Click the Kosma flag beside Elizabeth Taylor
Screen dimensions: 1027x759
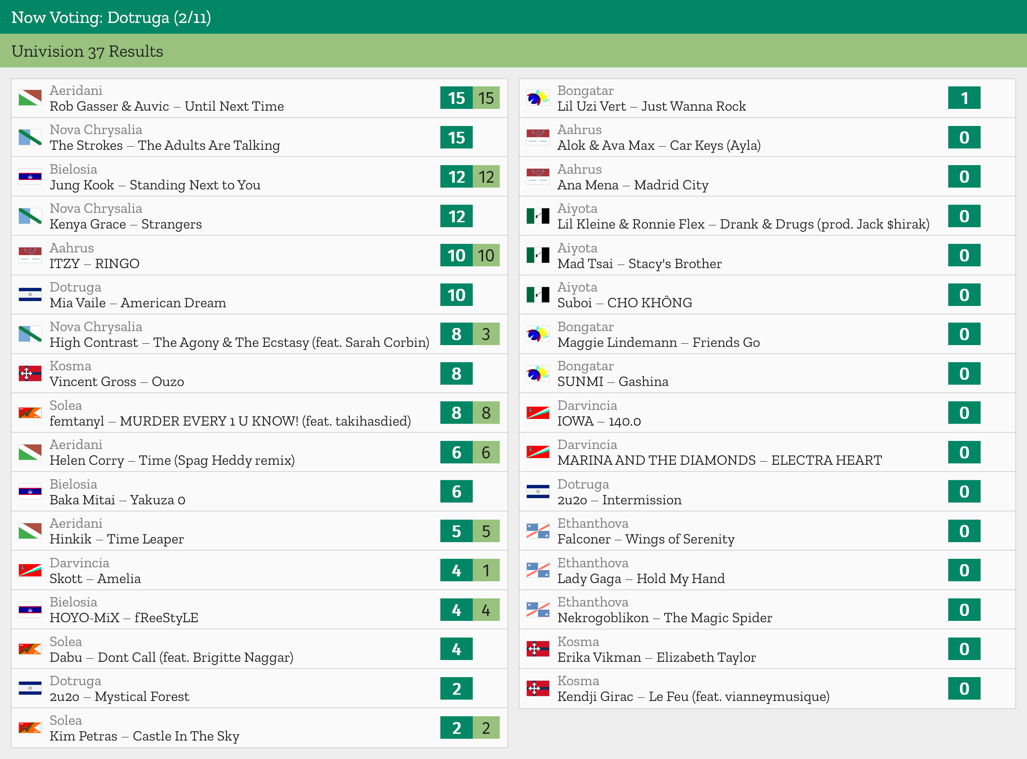click(x=538, y=649)
